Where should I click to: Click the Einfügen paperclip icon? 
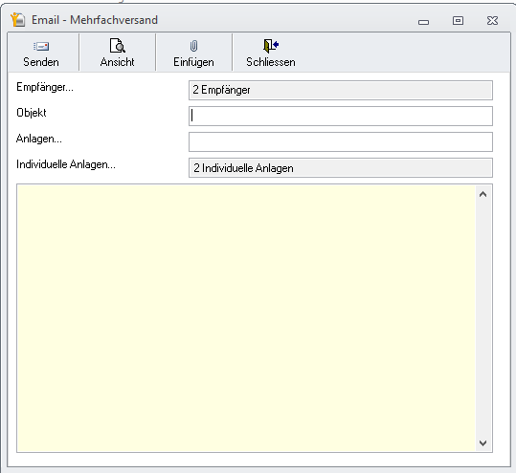point(193,46)
